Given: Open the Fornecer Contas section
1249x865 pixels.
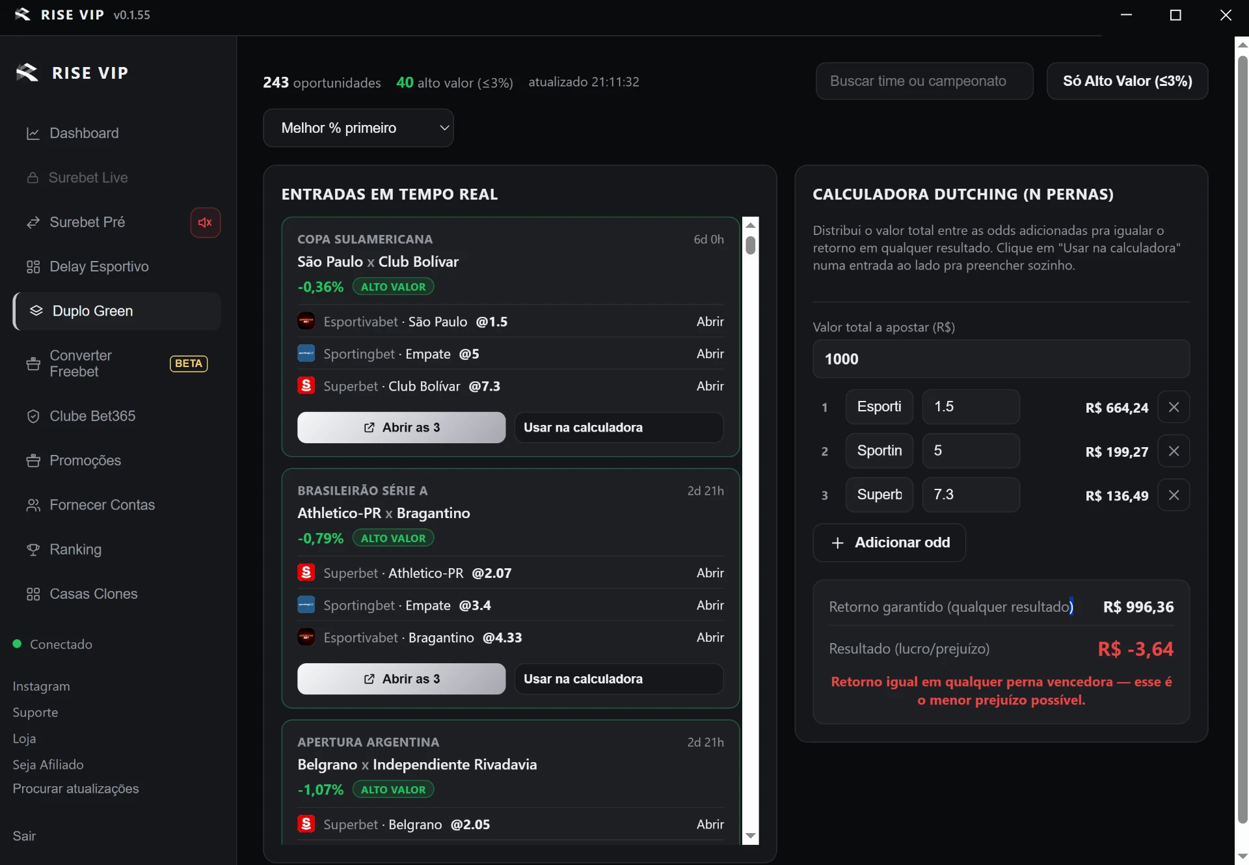Looking at the screenshot, I should pyautogui.click(x=117, y=505).
